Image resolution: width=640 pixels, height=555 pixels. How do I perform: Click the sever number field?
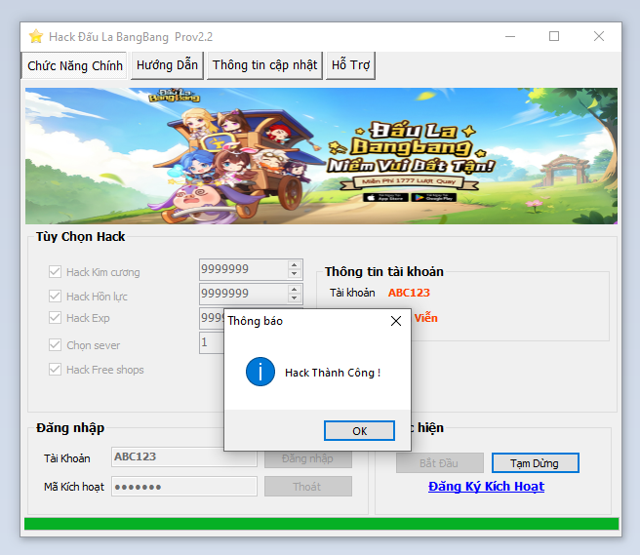[212, 342]
